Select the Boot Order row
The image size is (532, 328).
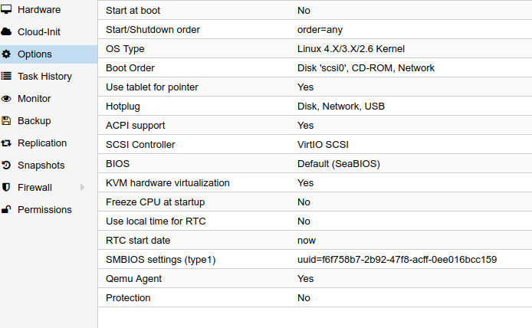tap(315, 68)
